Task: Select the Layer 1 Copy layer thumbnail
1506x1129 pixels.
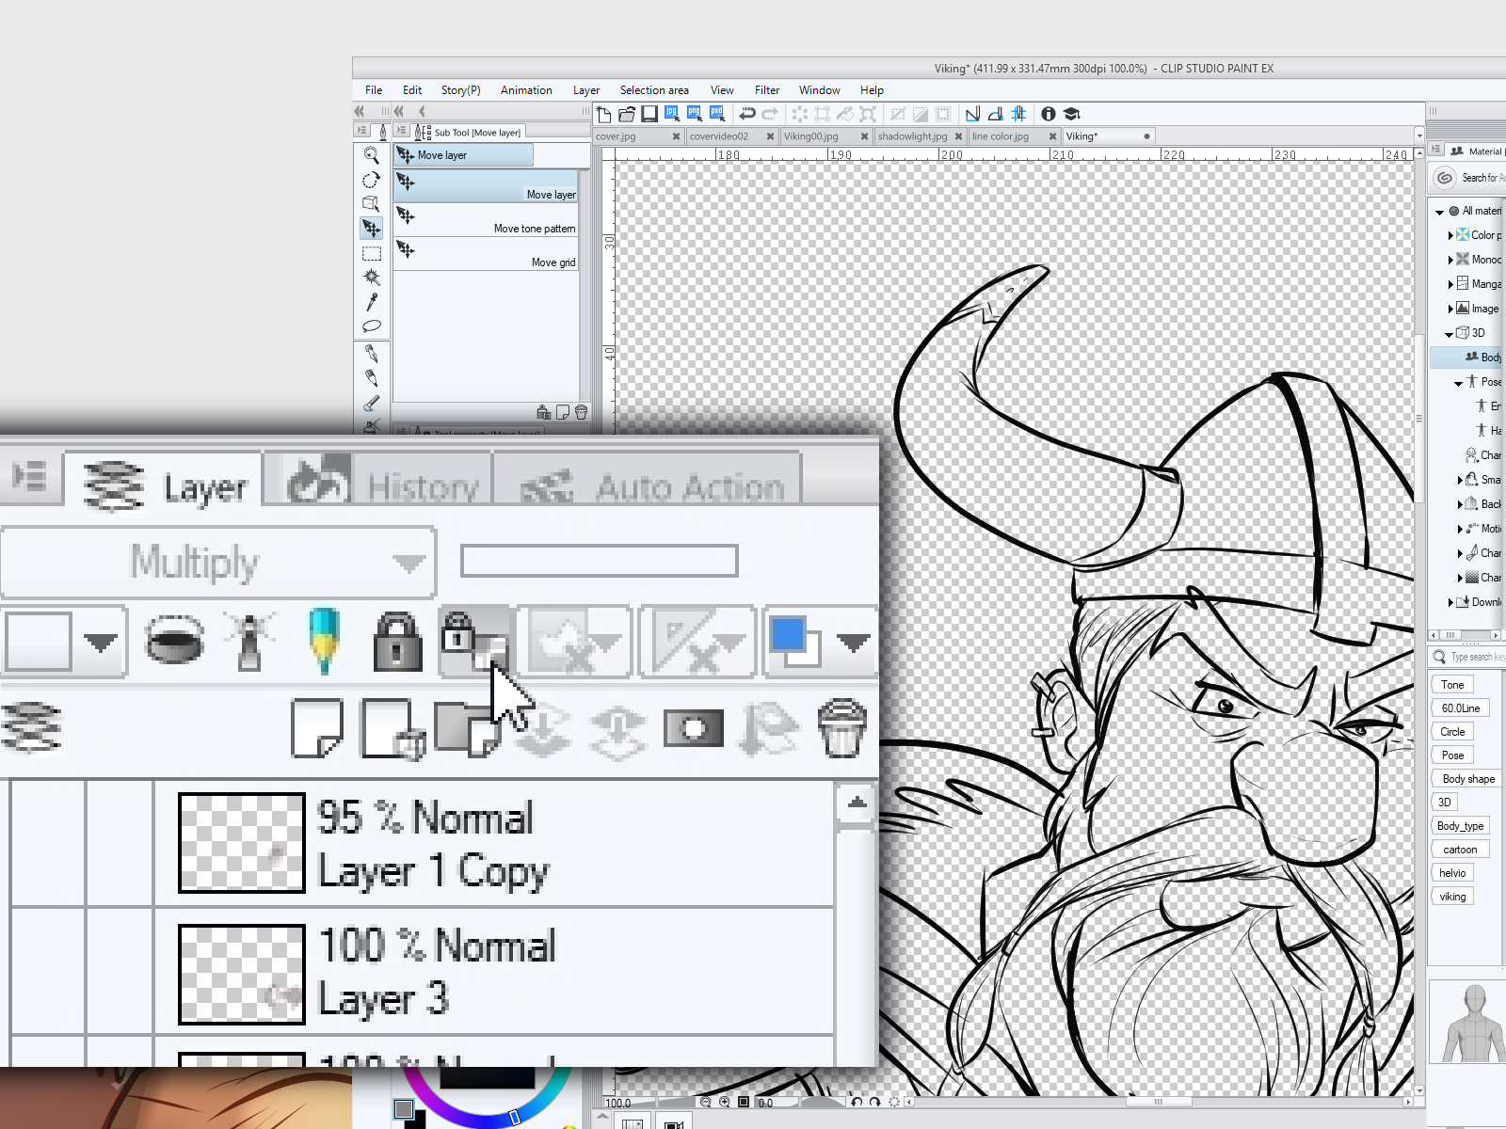Action: pos(242,843)
